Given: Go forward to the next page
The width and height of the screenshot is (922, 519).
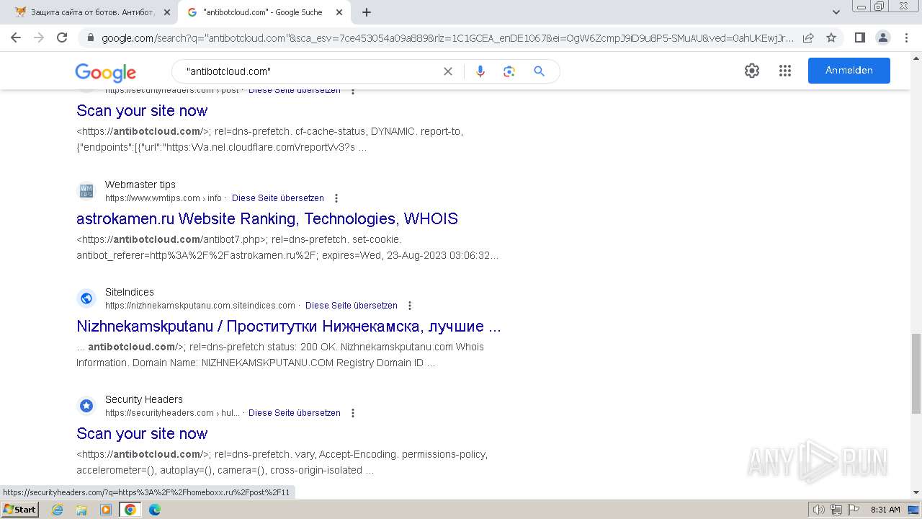Looking at the screenshot, I should coord(39,37).
